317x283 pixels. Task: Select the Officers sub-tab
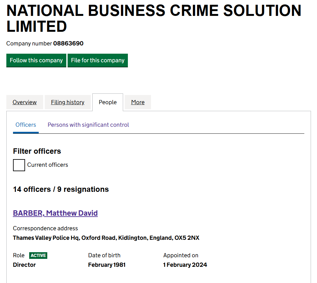[26, 125]
